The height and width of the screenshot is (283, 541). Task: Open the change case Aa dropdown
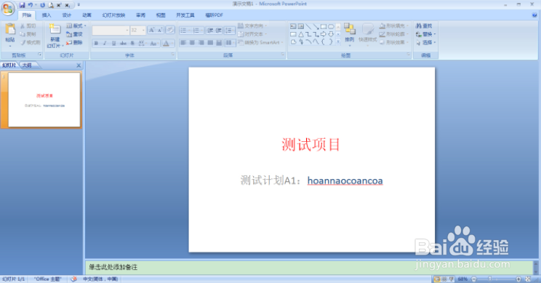pyautogui.click(x=154, y=43)
